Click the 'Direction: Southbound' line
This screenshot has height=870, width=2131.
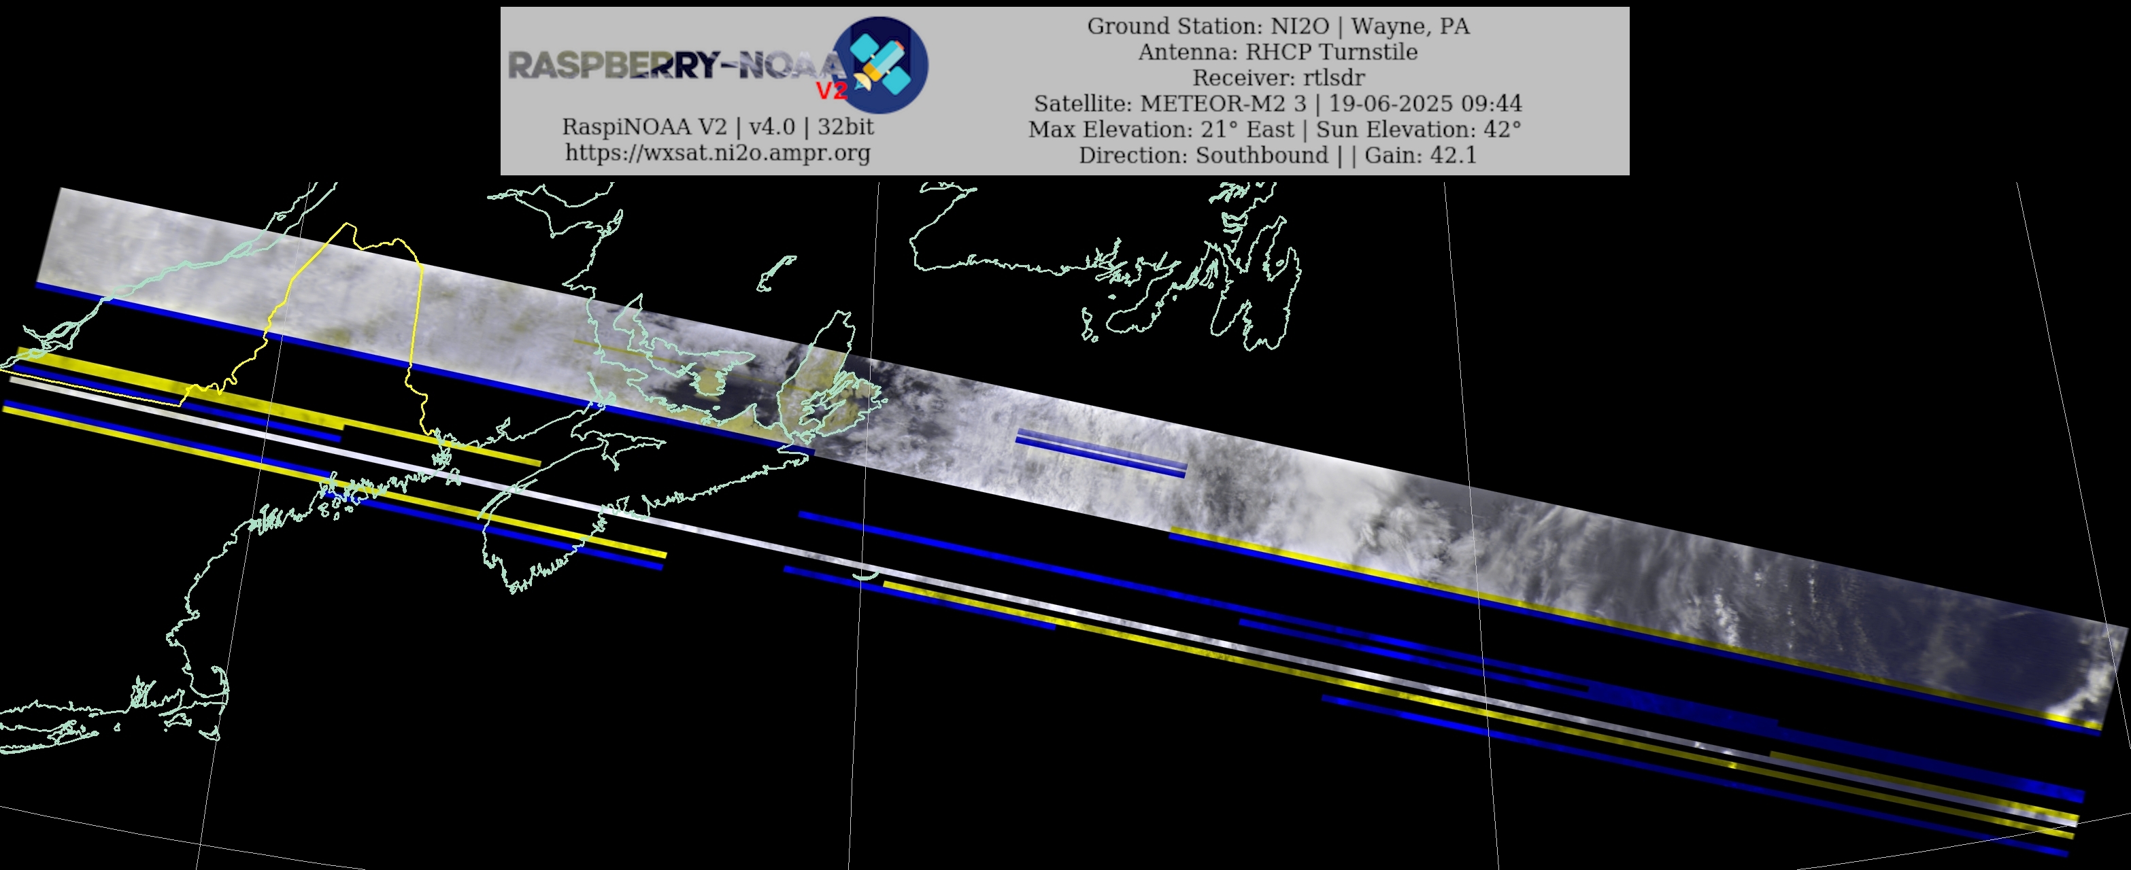tap(1277, 156)
